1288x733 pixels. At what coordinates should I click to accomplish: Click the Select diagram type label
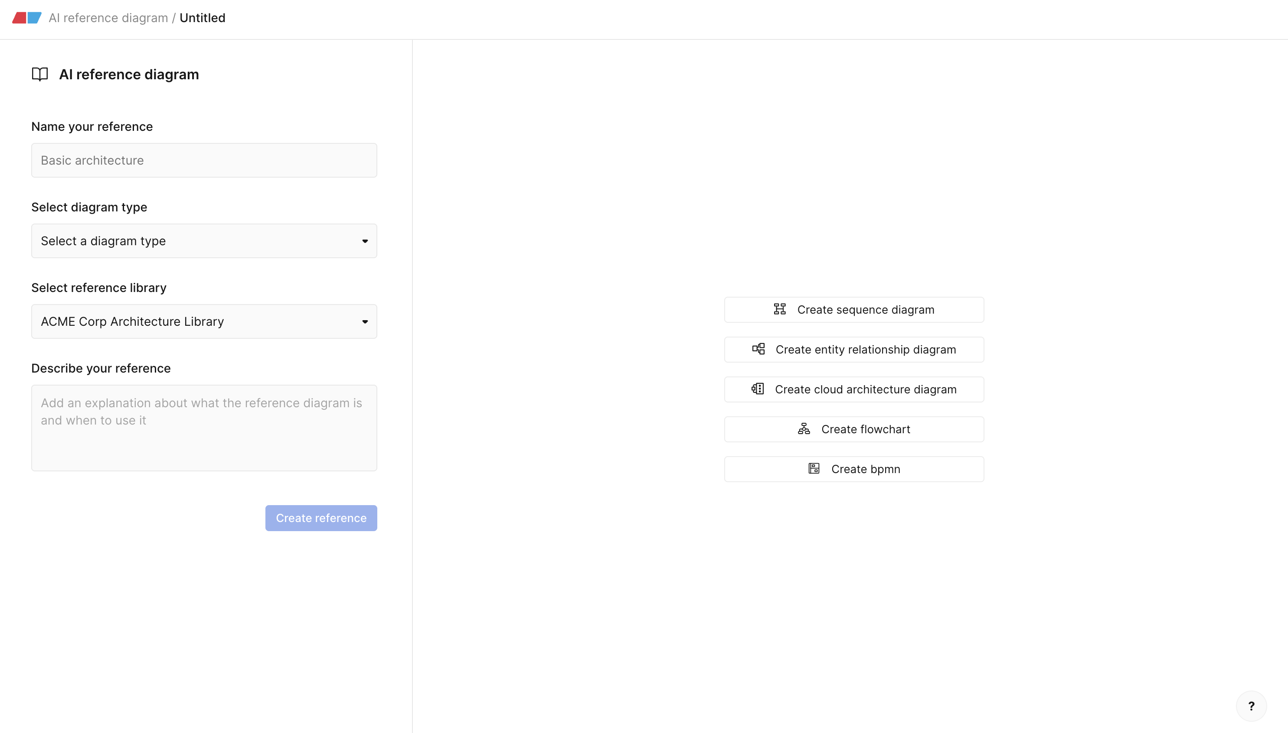click(x=89, y=207)
